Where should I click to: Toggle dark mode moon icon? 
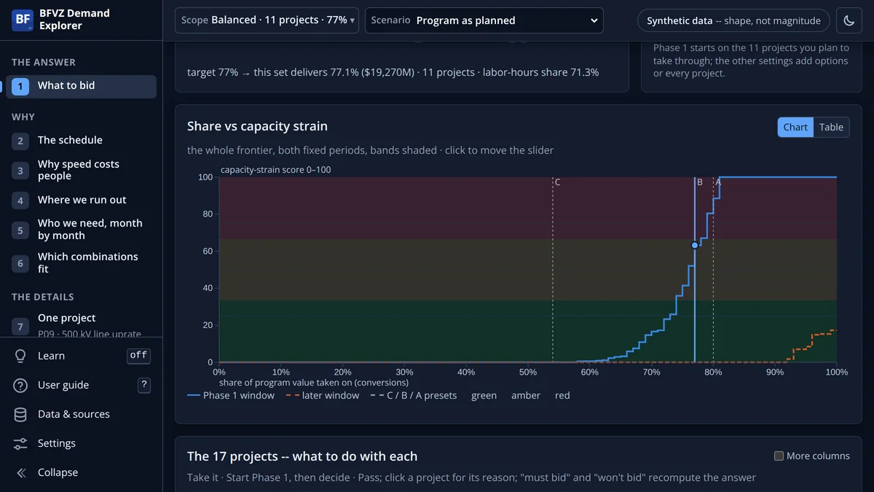coord(849,20)
